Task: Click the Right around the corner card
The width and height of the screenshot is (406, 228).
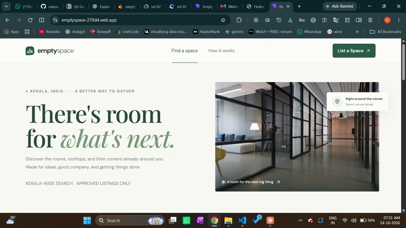Action: pos(357,102)
